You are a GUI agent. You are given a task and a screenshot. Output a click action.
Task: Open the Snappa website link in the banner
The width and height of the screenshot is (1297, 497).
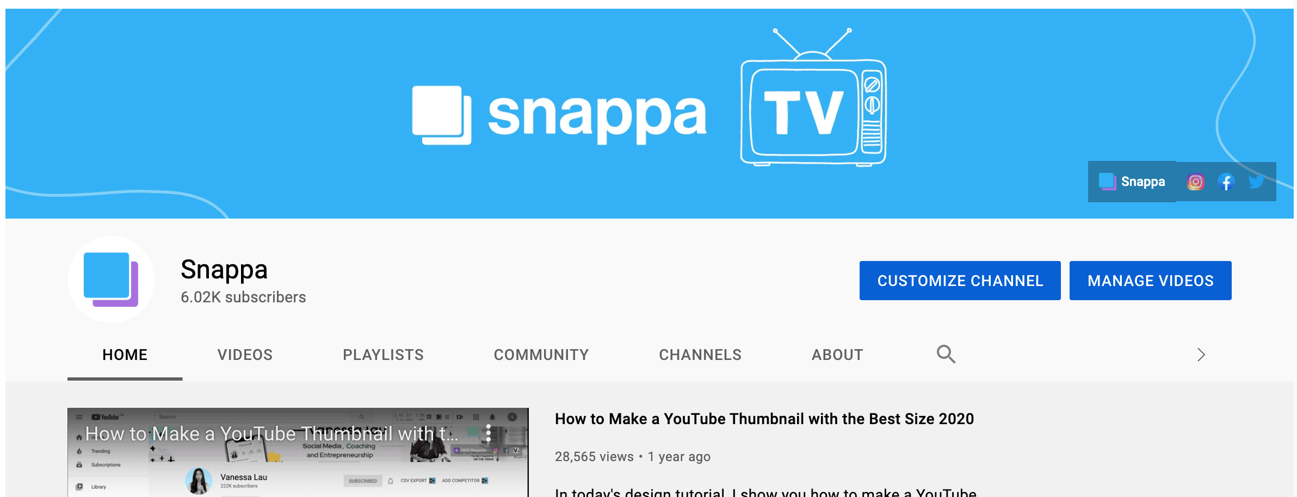[1132, 182]
